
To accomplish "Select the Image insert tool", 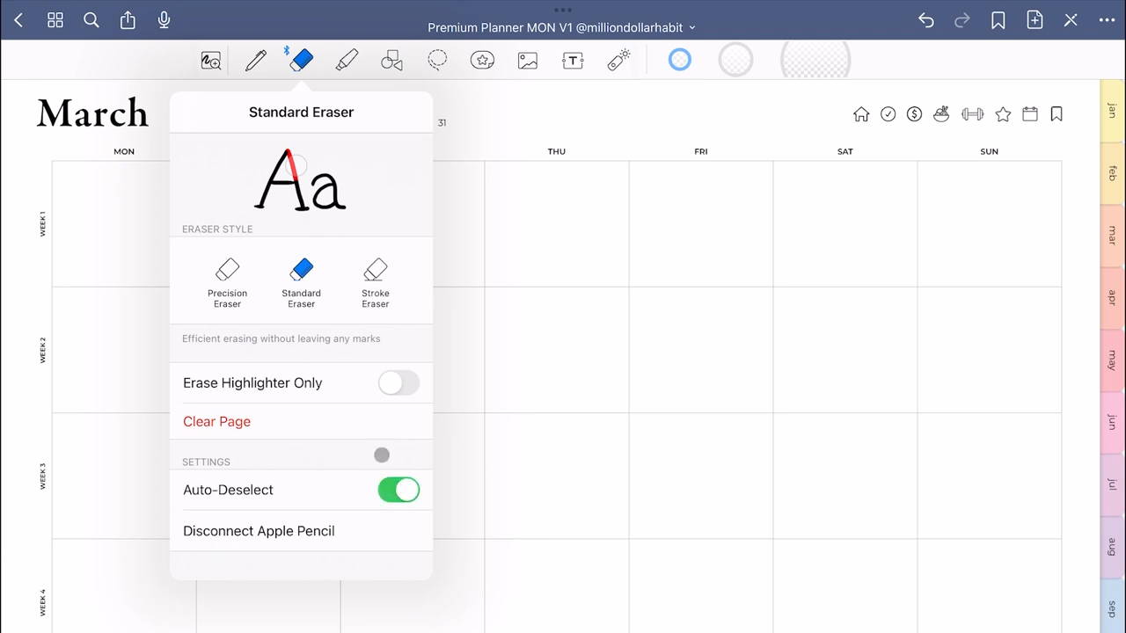I will [x=528, y=61].
